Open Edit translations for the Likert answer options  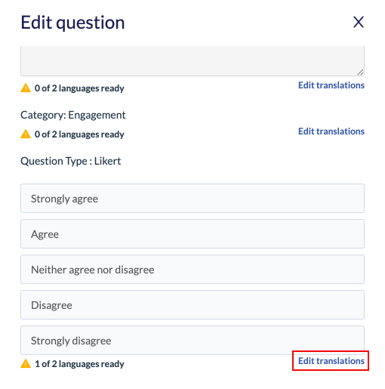tap(331, 361)
